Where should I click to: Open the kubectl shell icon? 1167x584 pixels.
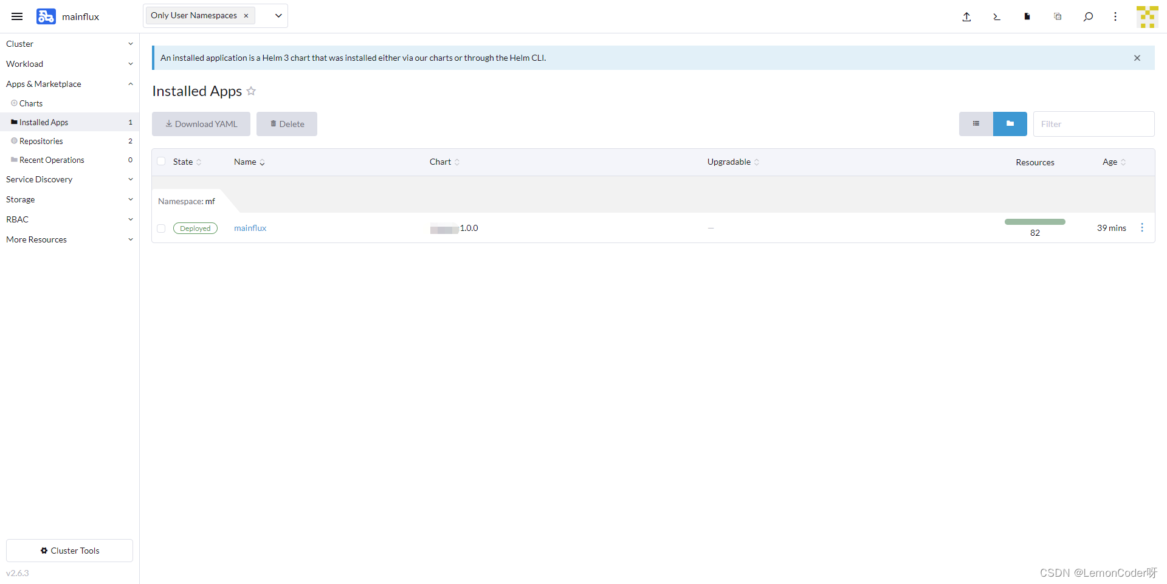pyautogui.click(x=997, y=16)
